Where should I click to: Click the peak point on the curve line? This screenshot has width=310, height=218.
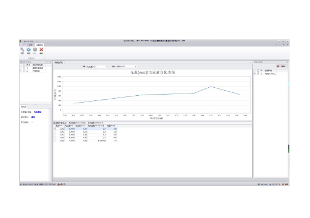click(x=211, y=87)
